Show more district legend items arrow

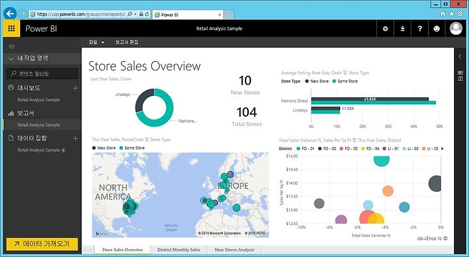(442, 149)
